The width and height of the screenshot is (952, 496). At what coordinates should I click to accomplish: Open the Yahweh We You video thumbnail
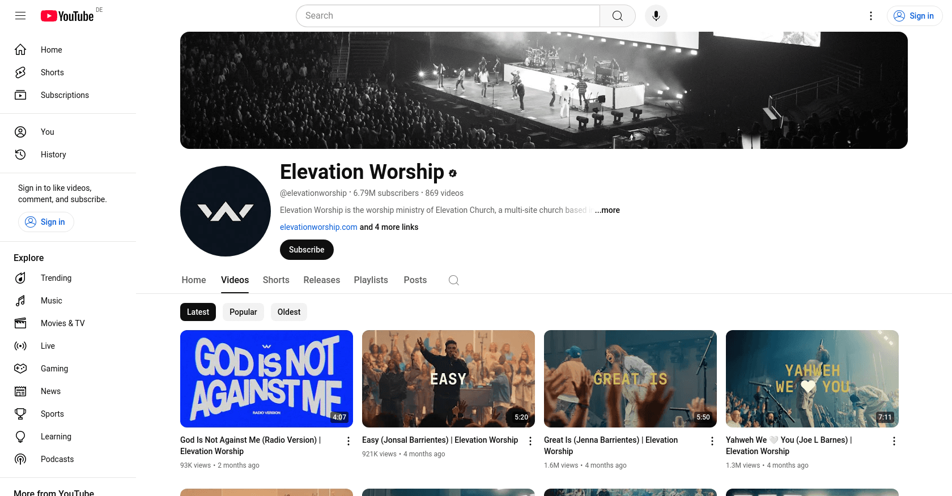[x=812, y=379]
